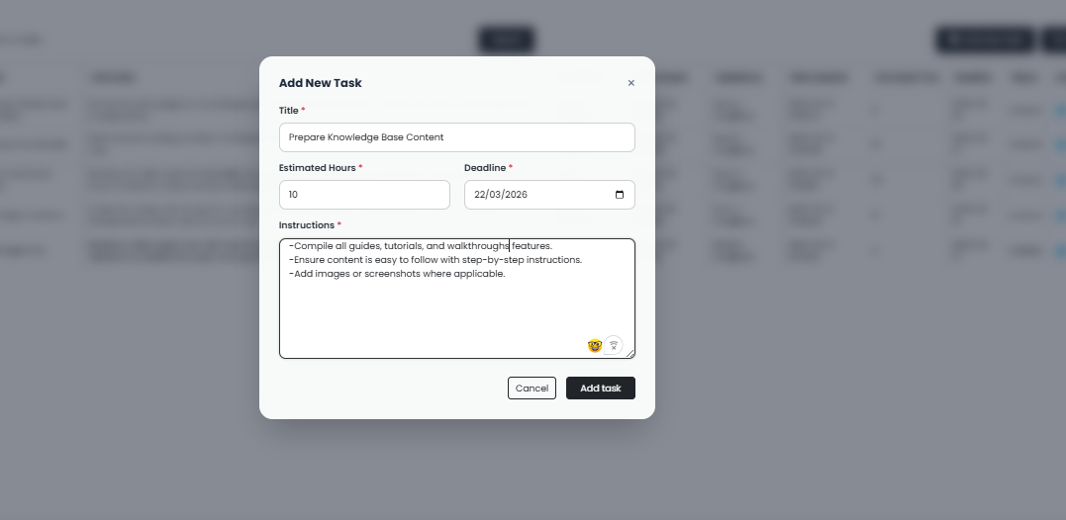Place cursor in the 'Ensure content' line
Viewport: 1066px width, 520px height.
click(x=436, y=260)
